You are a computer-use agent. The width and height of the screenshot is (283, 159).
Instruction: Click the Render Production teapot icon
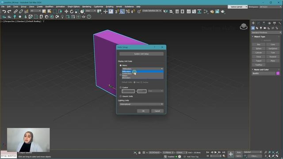coord(222,11)
